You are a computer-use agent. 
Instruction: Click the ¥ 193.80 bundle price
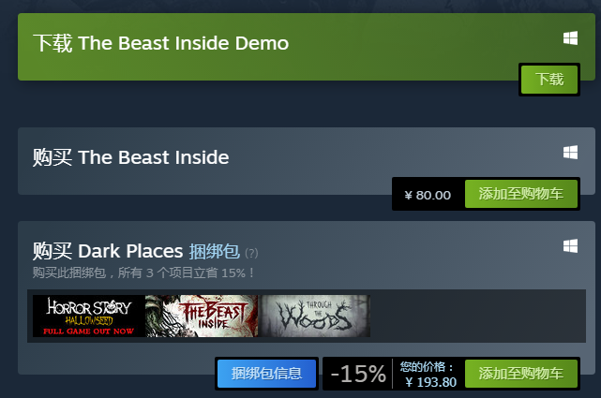tap(430, 382)
